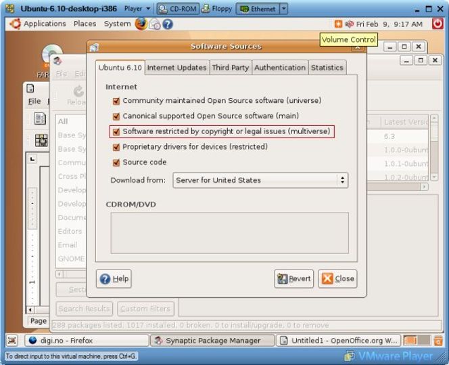Click the CDROM/DVD sources list box
The height and width of the screenshot is (365, 449).
click(230, 233)
